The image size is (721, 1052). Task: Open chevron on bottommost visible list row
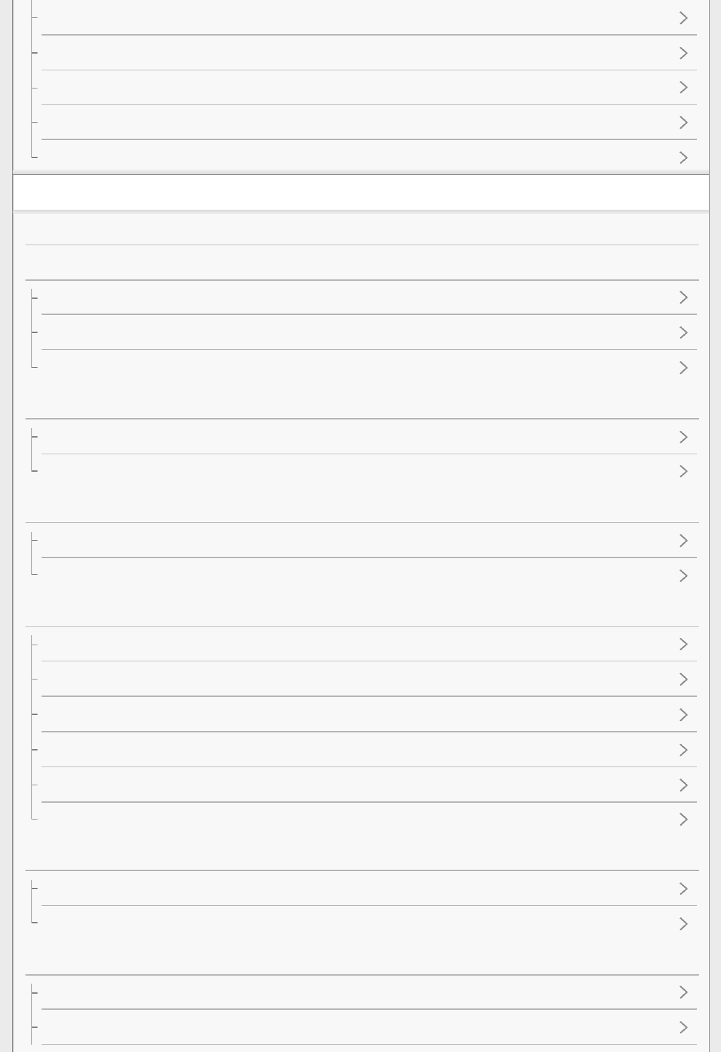tap(683, 1027)
